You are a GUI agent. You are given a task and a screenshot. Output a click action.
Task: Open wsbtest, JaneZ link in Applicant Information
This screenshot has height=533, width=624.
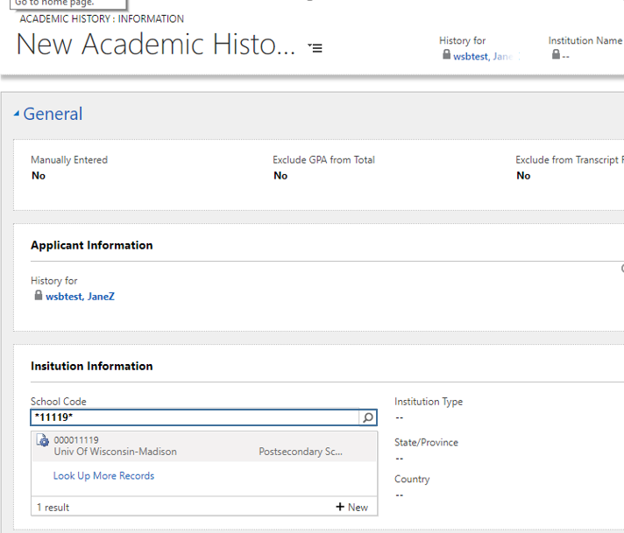80,297
